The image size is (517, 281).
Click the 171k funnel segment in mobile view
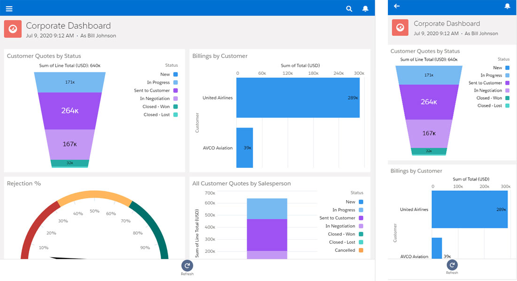click(428, 75)
